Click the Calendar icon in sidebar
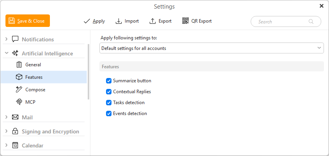This screenshot has height=156, width=329. 15,145
